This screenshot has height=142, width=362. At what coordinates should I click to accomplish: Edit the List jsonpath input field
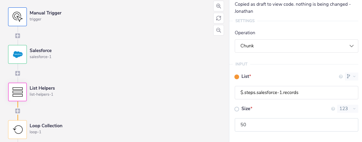296,93
